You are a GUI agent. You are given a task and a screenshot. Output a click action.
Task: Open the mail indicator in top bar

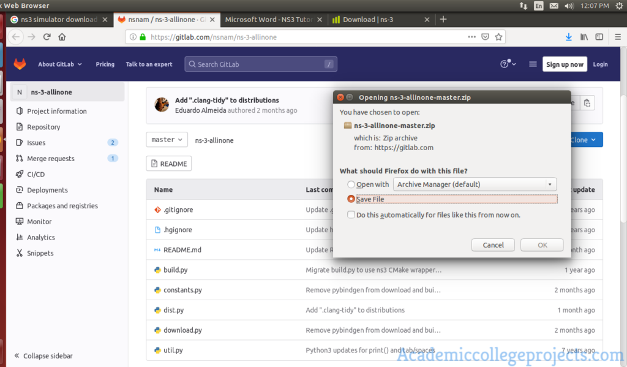pyautogui.click(x=554, y=6)
